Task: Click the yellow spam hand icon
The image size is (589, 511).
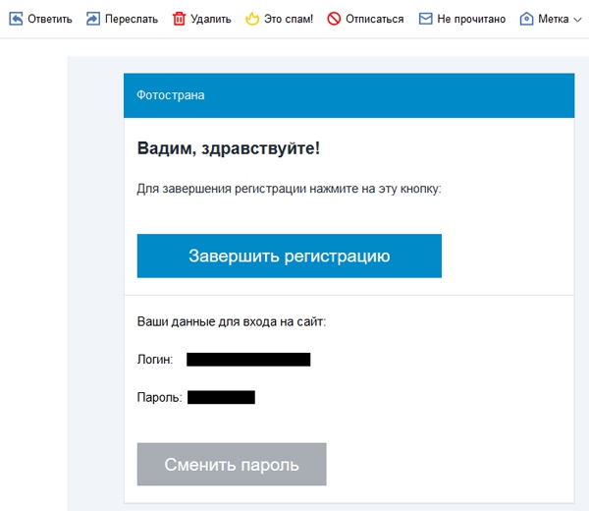Action: pos(251,19)
